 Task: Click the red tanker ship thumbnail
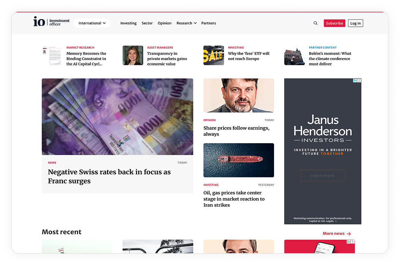(238, 160)
